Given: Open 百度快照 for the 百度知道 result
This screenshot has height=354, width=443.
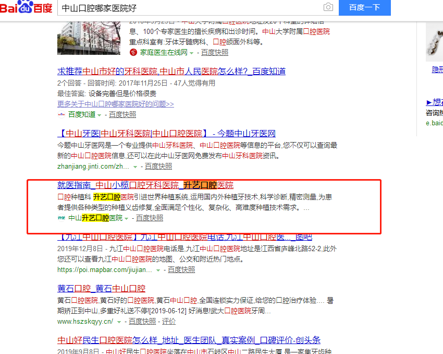Looking at the screenshot, I should point(122,114).
